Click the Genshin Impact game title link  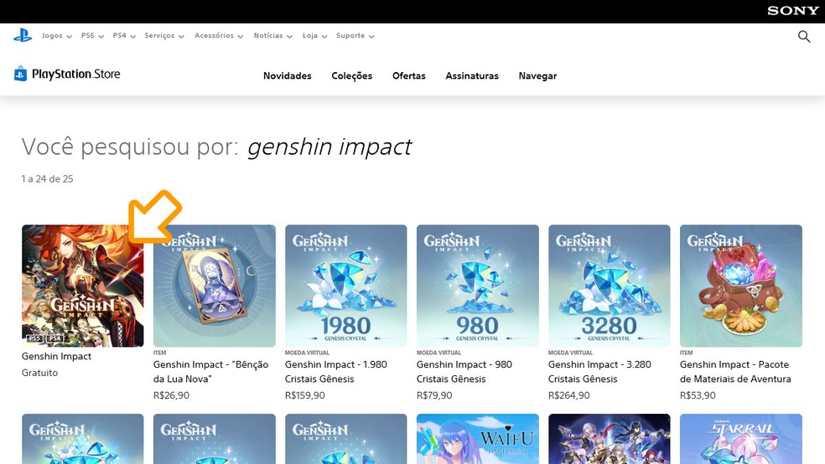(56, 356)
